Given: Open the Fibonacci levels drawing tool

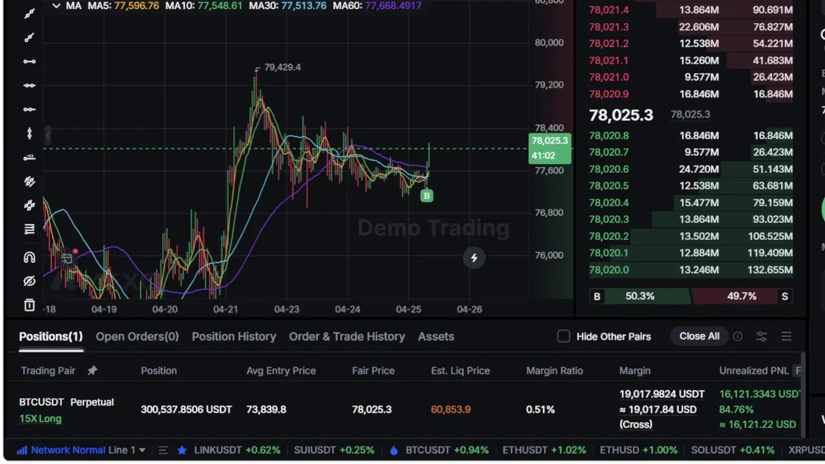Looking at the screenshot, I should (29, 229).
